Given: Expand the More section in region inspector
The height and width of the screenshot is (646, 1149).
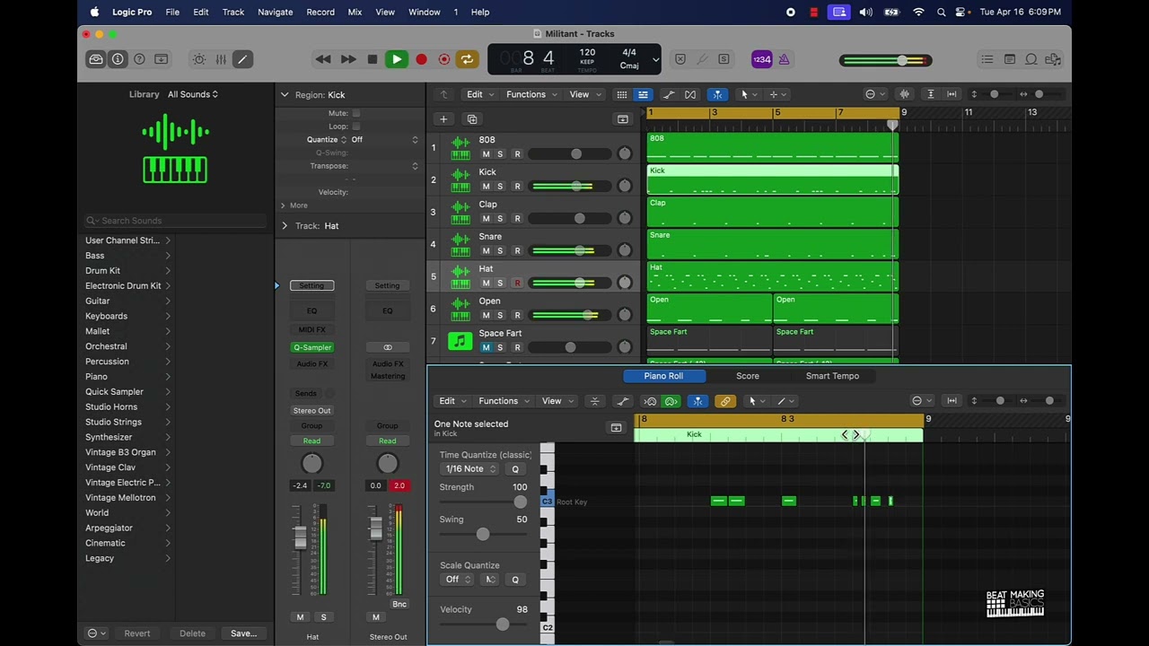Looking at the screenshot, I should tap(294, 205).
